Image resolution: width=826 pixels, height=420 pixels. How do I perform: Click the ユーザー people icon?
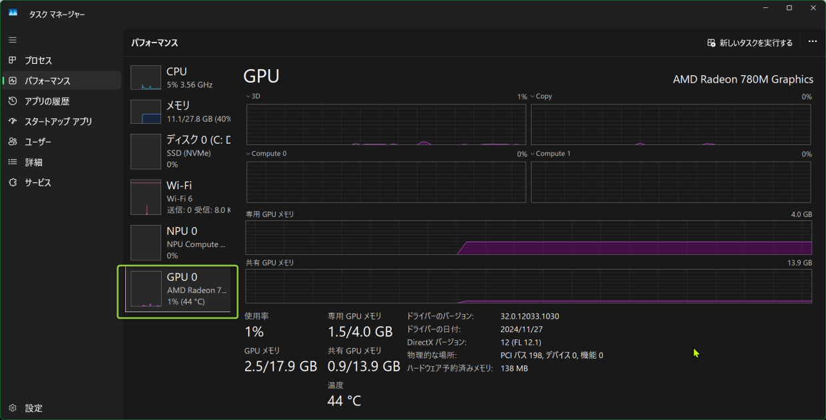[x=13, y=142]
